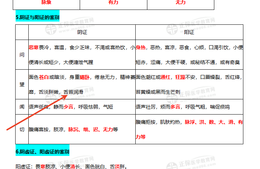The image size is (260, 169).
Task: Select the 阴证 column header cell
Action: point(82,32)
